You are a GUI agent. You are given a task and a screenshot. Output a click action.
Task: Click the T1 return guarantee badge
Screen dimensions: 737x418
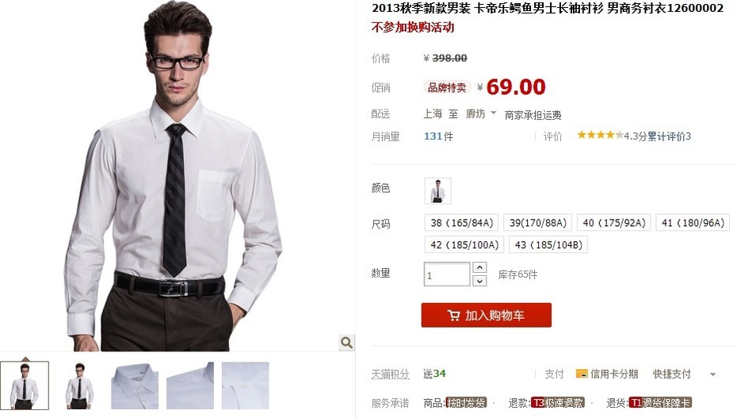click(660, 403)
